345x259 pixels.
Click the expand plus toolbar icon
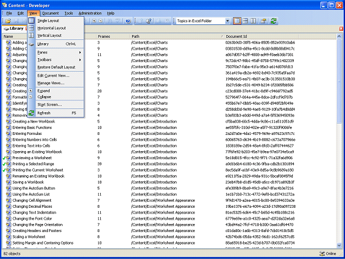94,21
